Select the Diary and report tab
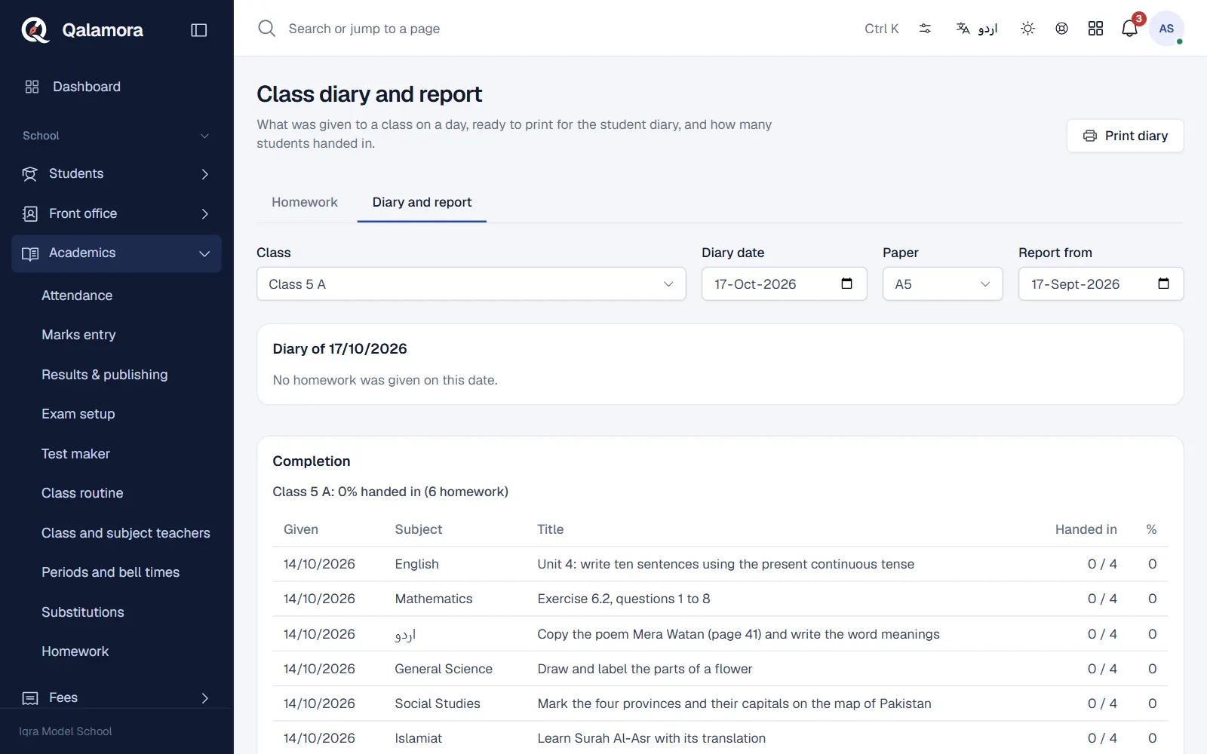Viewport: 1207px width, 754px height. coord(422,202)
